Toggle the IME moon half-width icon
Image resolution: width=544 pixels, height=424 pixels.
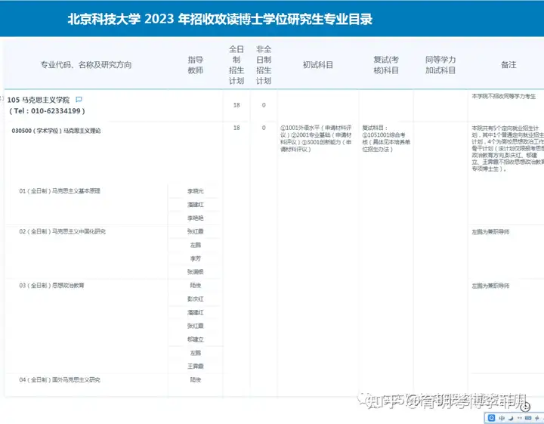pyautogui.click(x=511, y=418)
